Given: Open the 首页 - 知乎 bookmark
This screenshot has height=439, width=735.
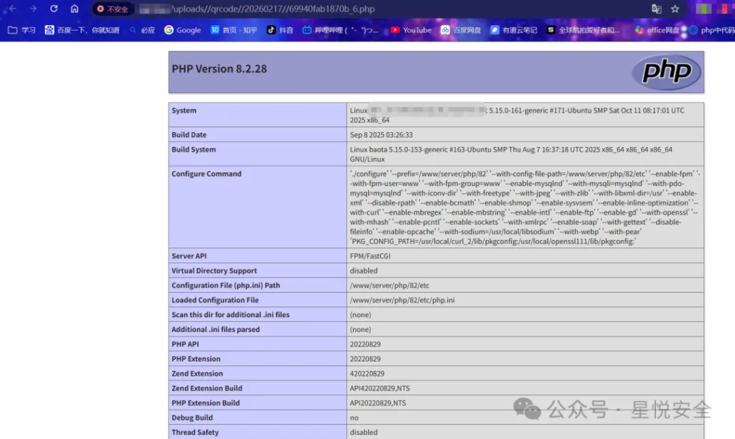Looking at the screenshot, I should pyautogui.click(x=234, y=30).
